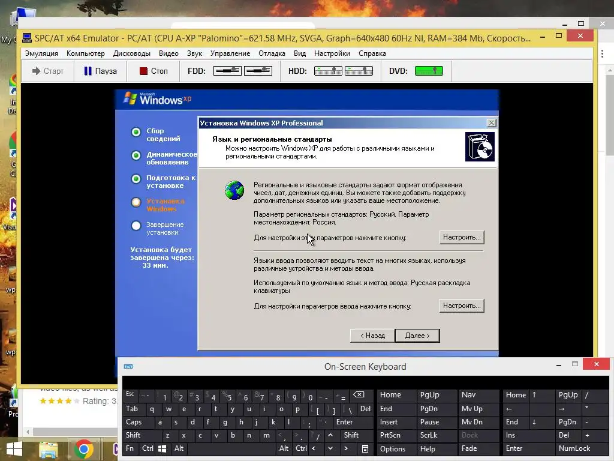The width and height of the screenshot is (614, 461).
Task: Tap the down arrow key near Ctrl
Action: coord(330,448)
